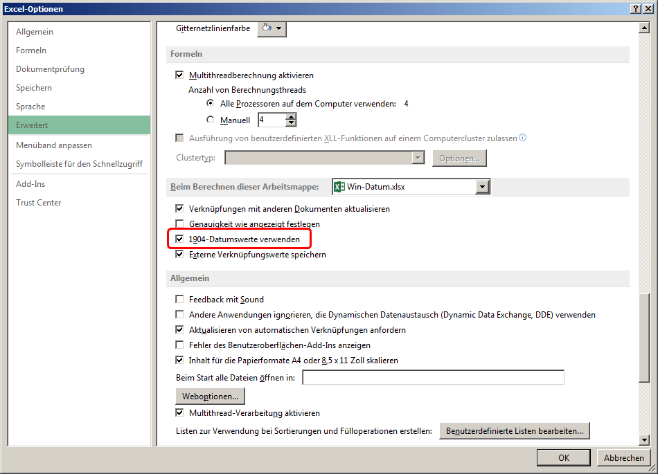Go to Speichern options
Image resolution: width=658 pixels, height=474 pixels.
coord(80,88)
